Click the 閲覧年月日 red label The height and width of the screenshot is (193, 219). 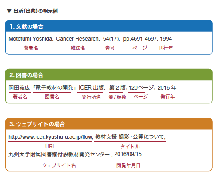(x=128, y=165)
